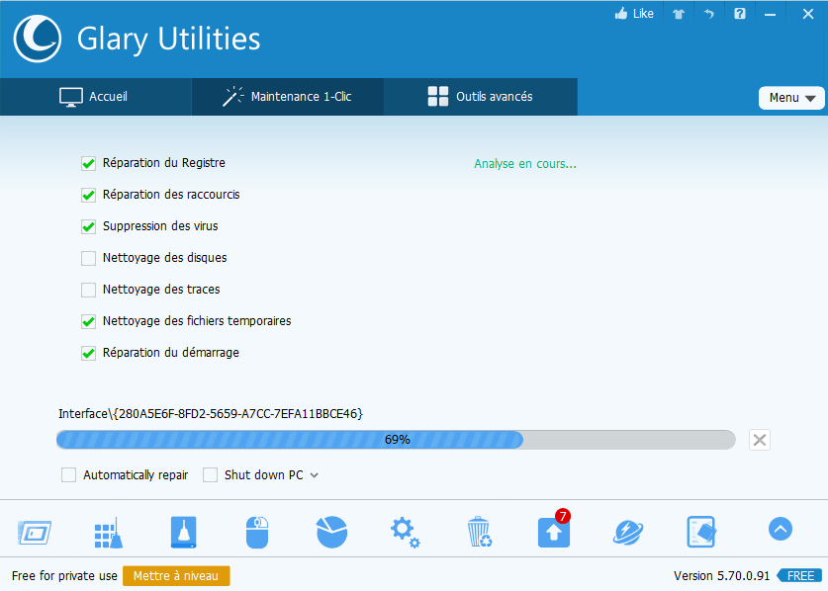828x591 pixels.
Task: Disable the Réparation du Registre checkbox
Action: [x=88, y=163]
